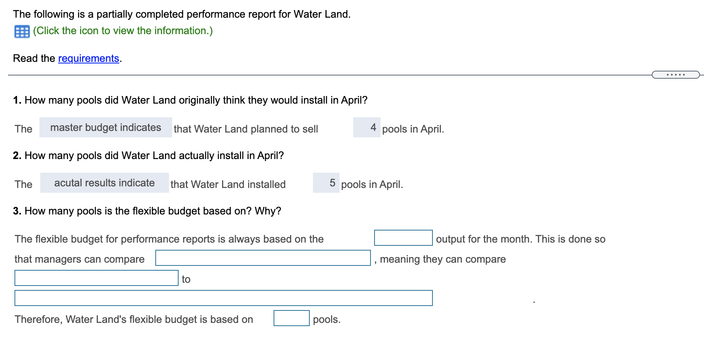Click the 'that Water Land installed' text

[228, 185]
